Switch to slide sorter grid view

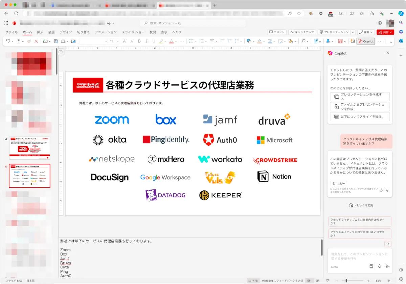click(x=318, y=281)
